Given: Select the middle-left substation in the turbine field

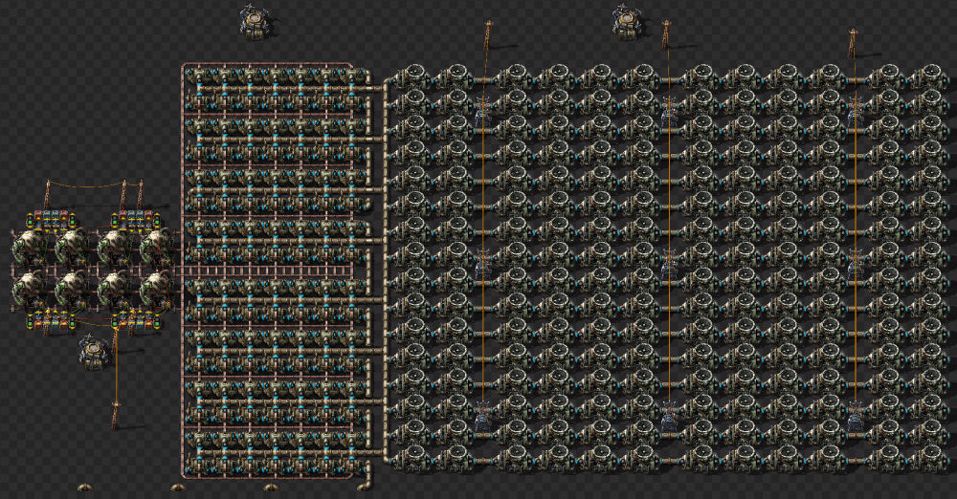Looking at the screenshot, I should [x=483, y=264].
